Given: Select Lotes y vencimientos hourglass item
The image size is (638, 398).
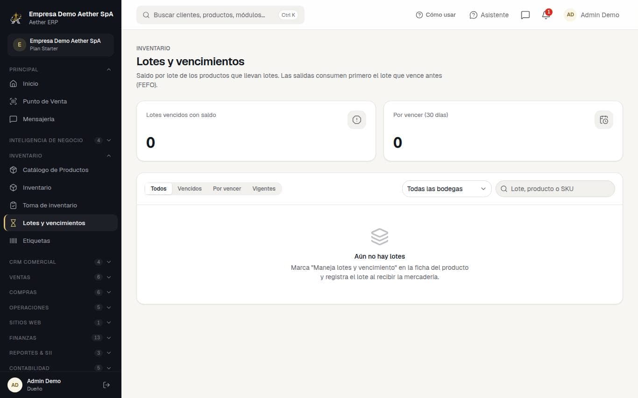Looking at the screenshot, I should (61, 223).
